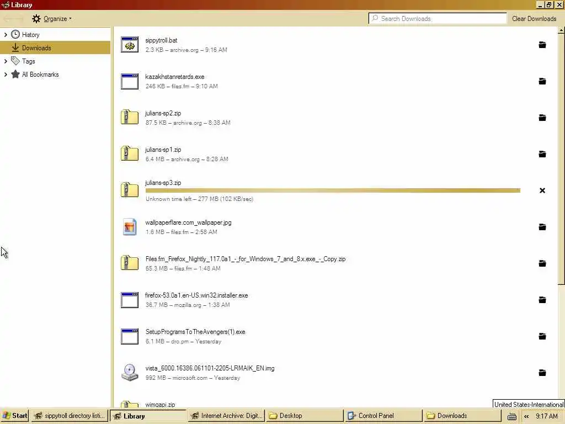Click the Clear Downloads button

click(534, 19)
